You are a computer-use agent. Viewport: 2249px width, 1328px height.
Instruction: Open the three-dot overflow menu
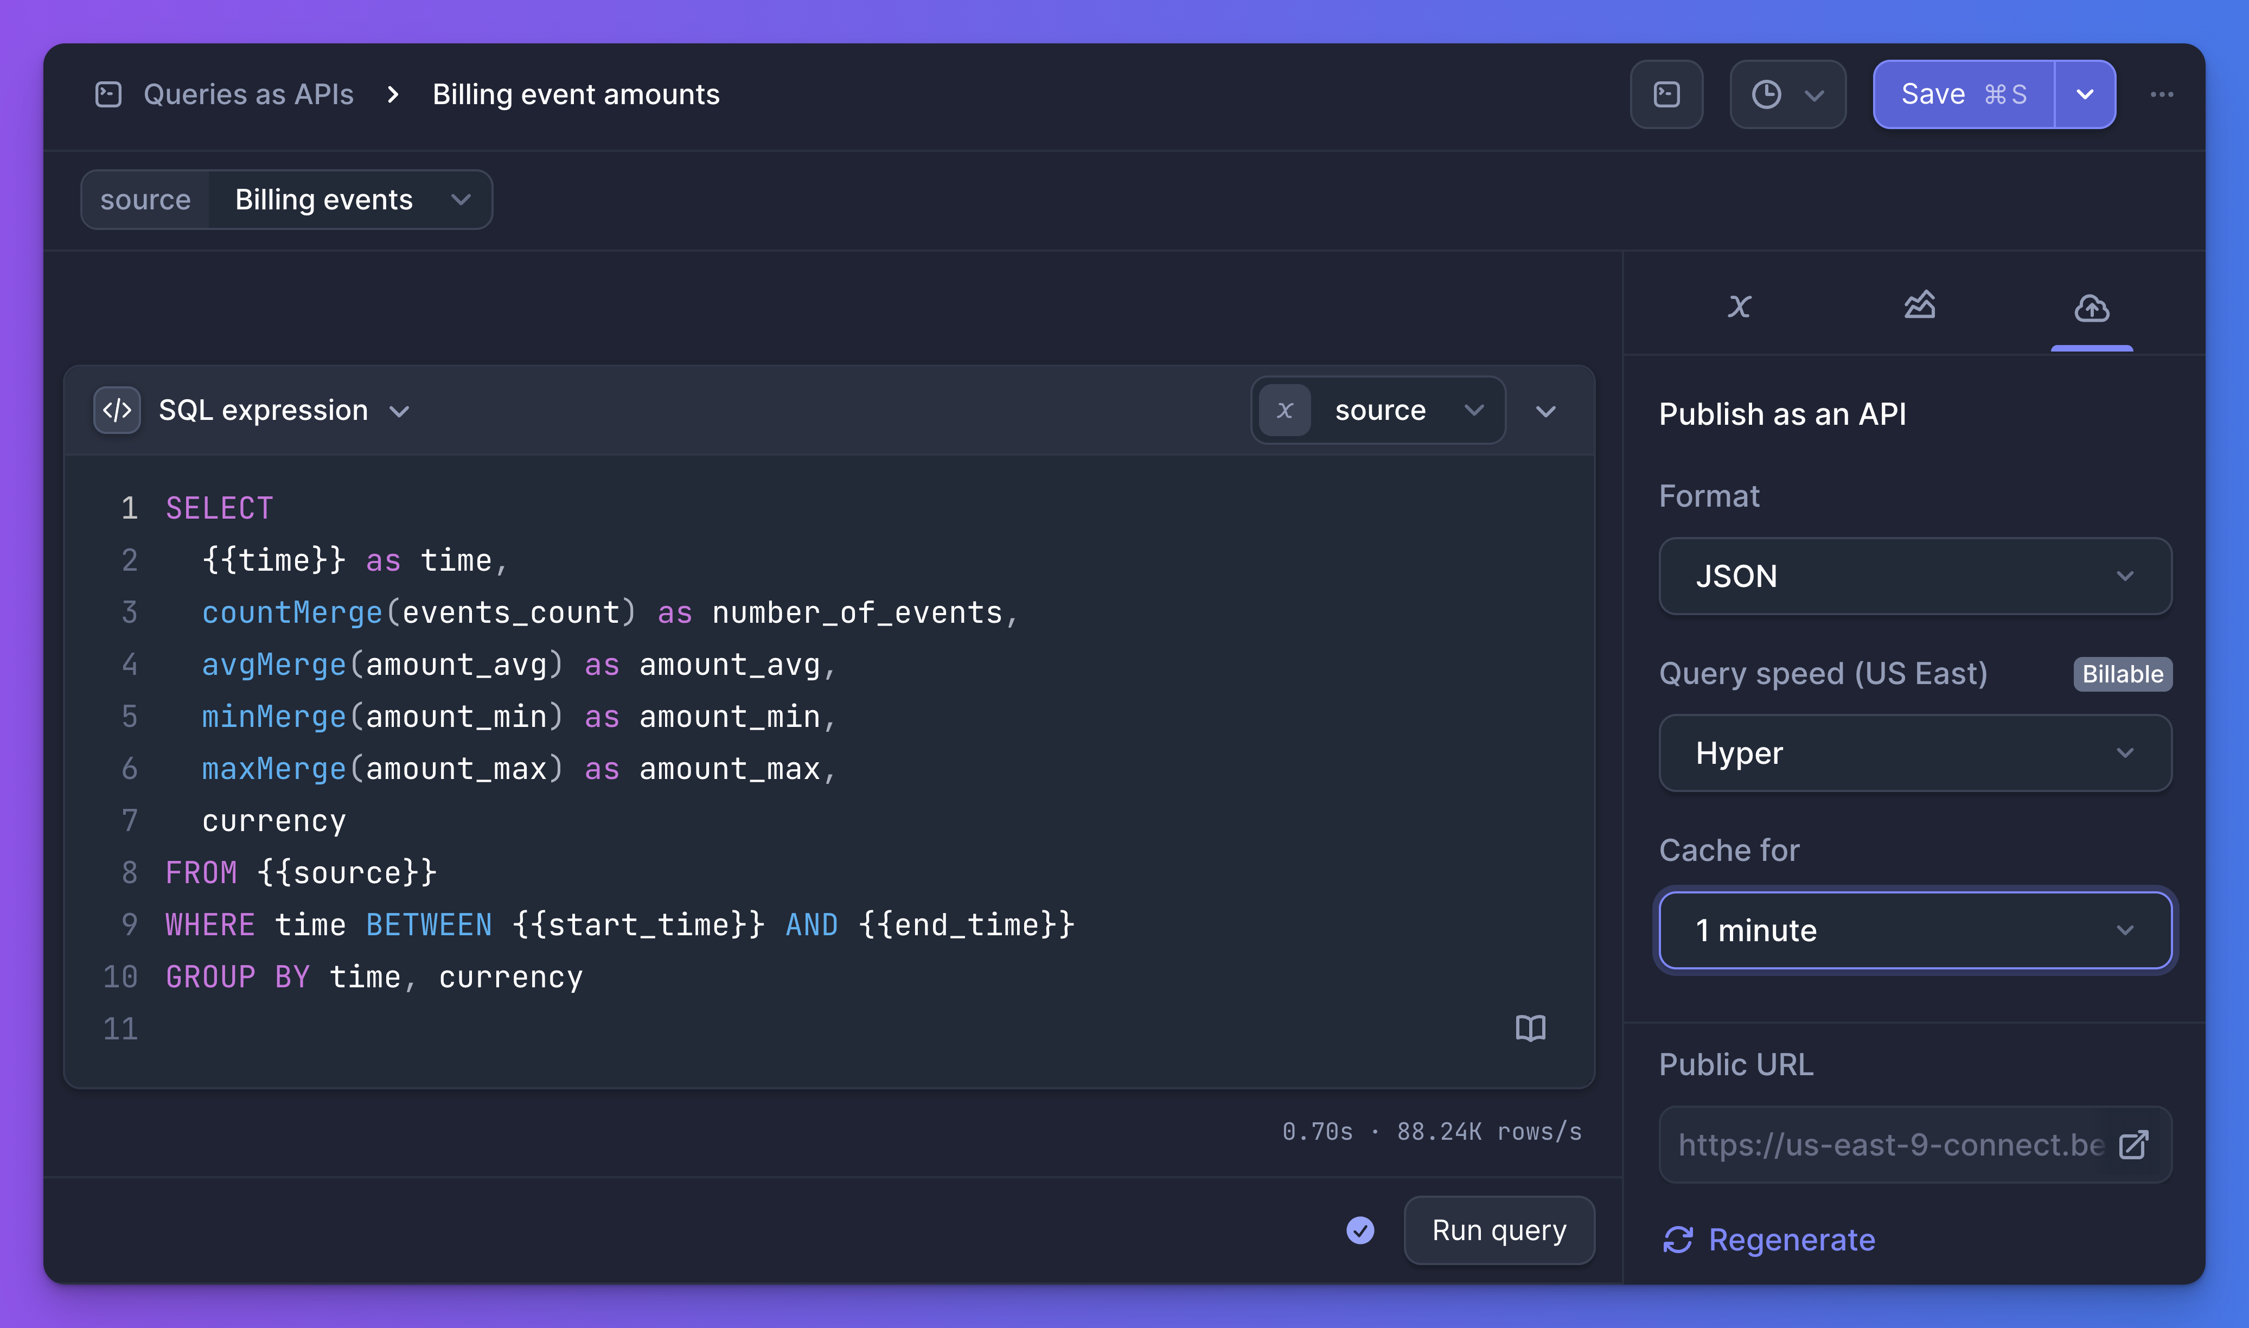2162,94
